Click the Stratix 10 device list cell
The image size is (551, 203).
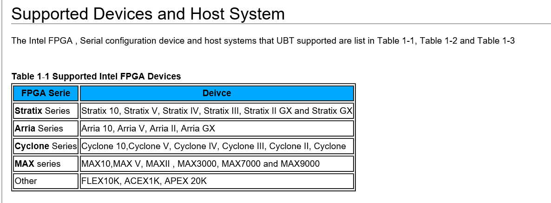216,111
